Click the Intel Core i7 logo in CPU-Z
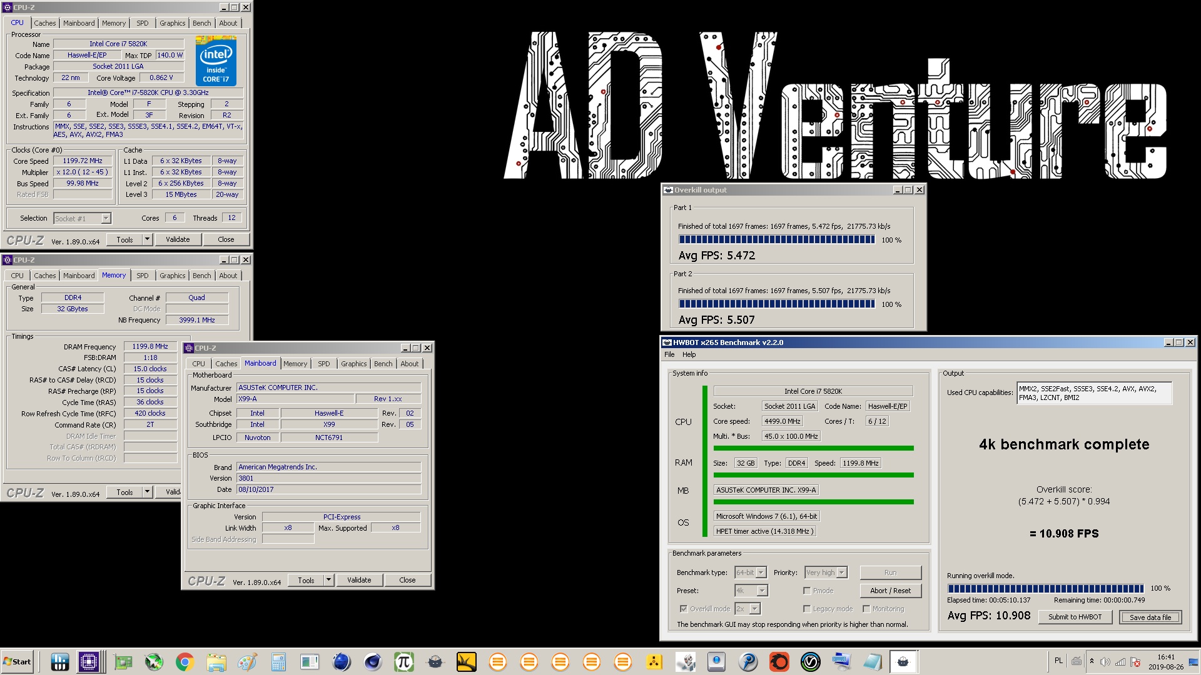 point(216,61)
